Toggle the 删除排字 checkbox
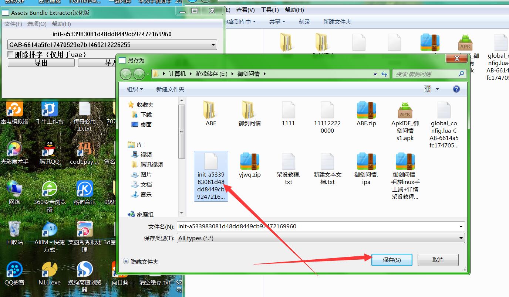Screen dimensions: 509x297 click(10, 55)
